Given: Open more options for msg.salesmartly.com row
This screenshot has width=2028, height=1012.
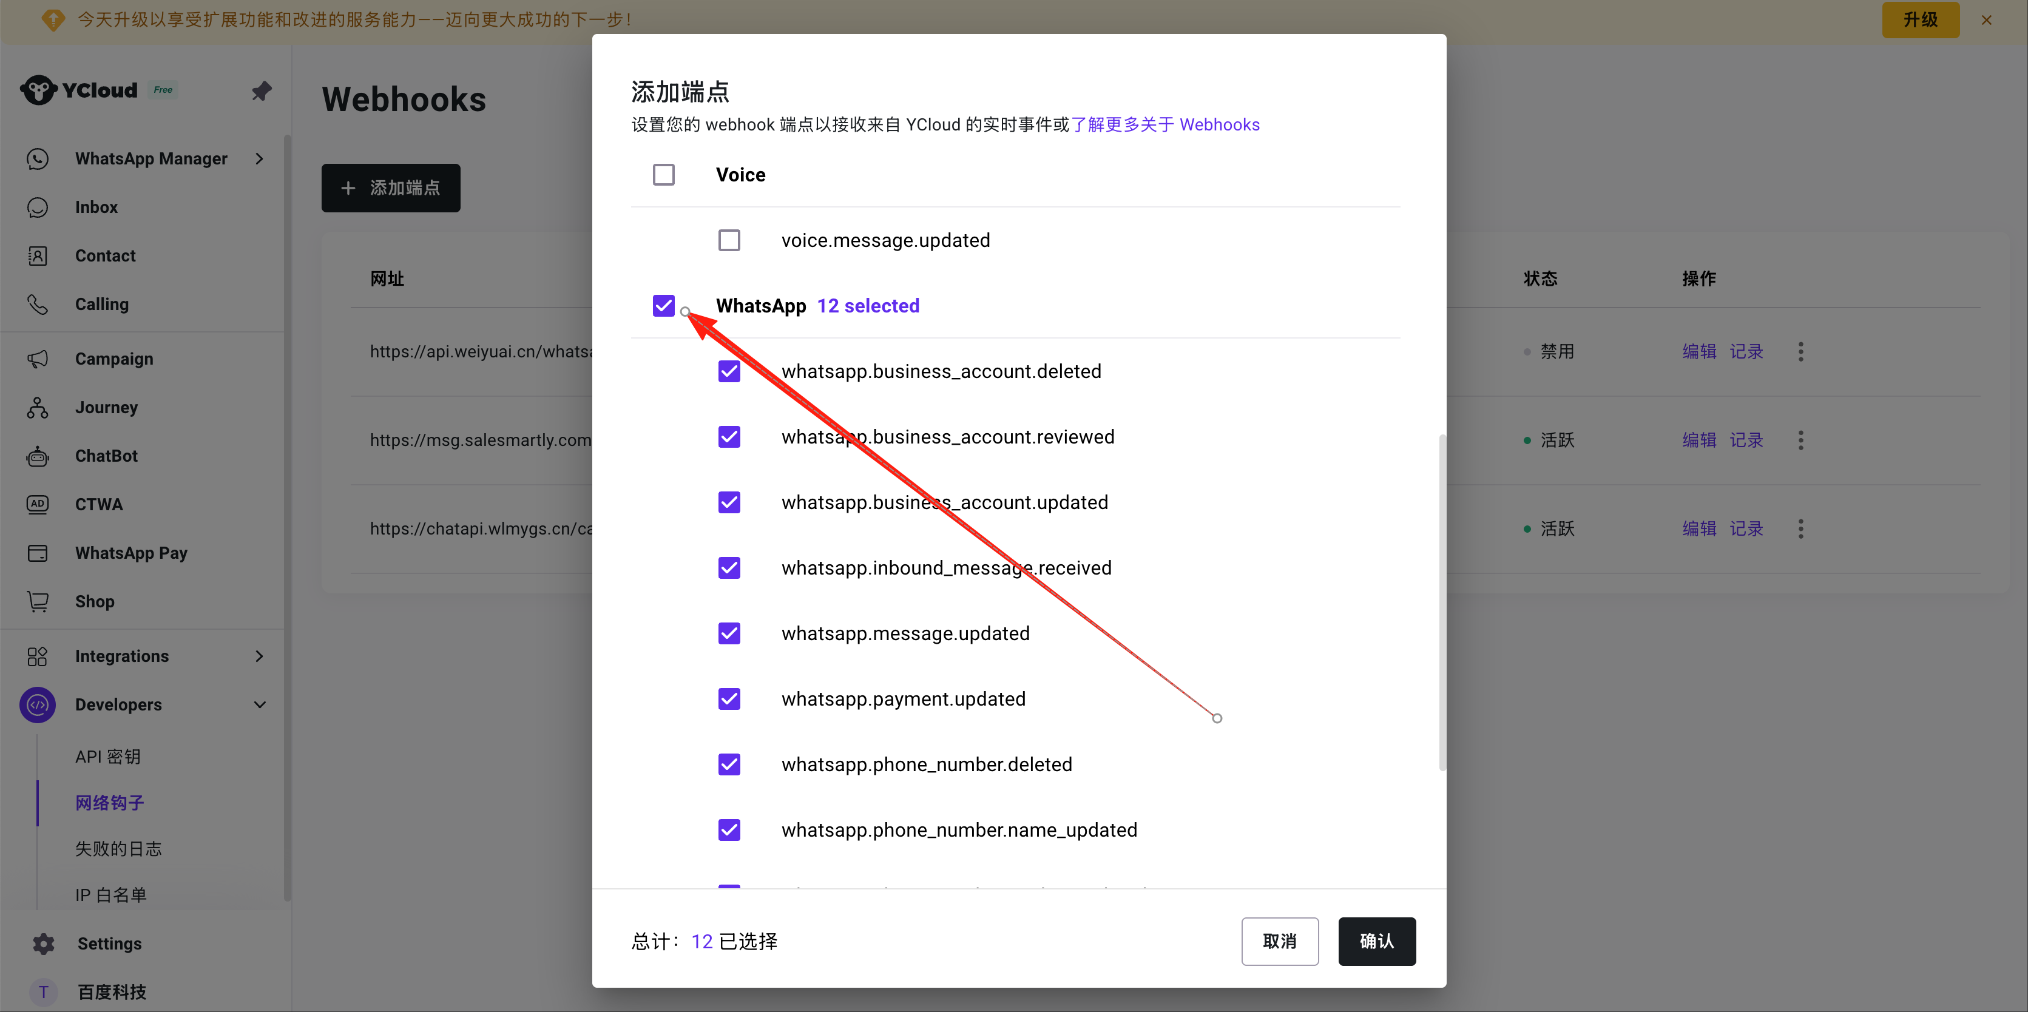Looking at the screenshot, I should (1800, 440).
